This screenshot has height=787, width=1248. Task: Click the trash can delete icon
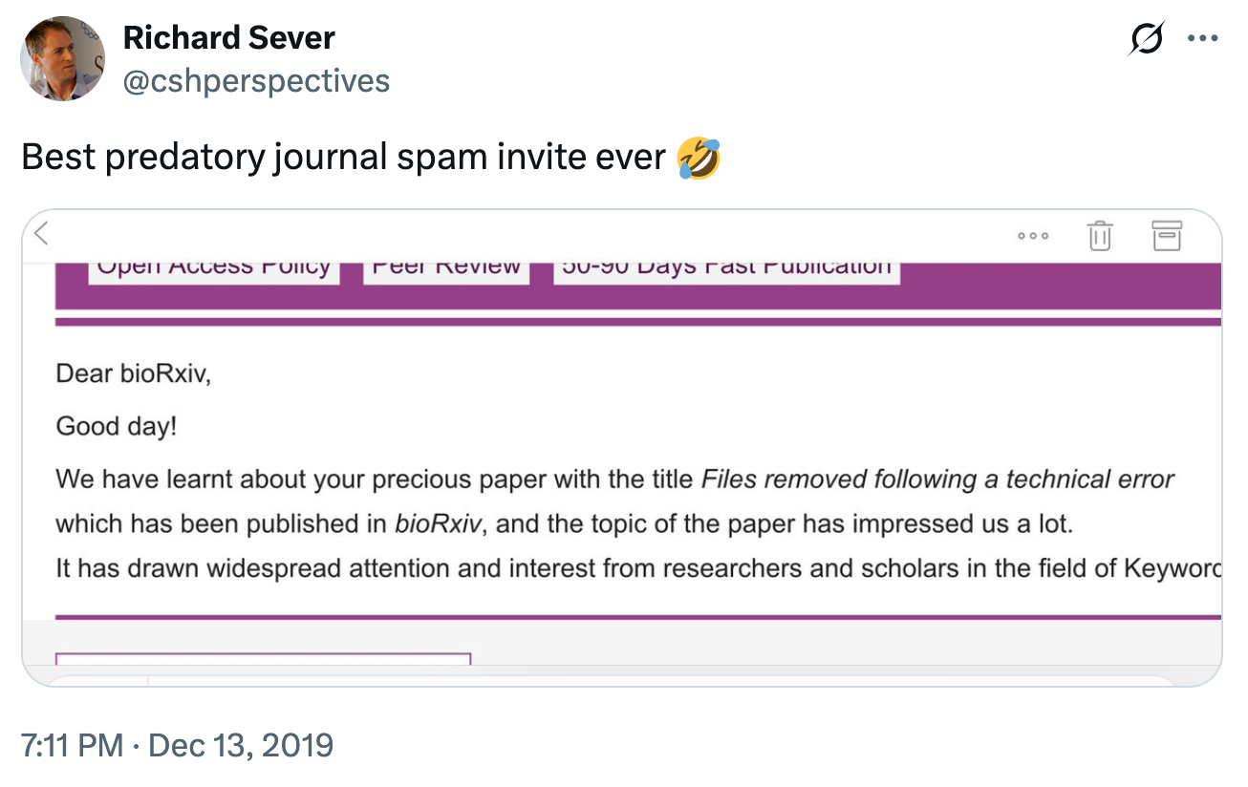coord(1100,234)
